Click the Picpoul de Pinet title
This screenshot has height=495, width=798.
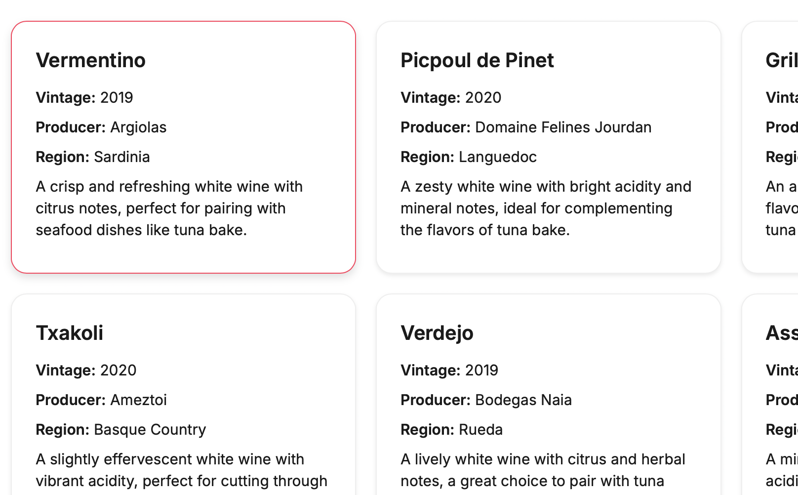477,60
